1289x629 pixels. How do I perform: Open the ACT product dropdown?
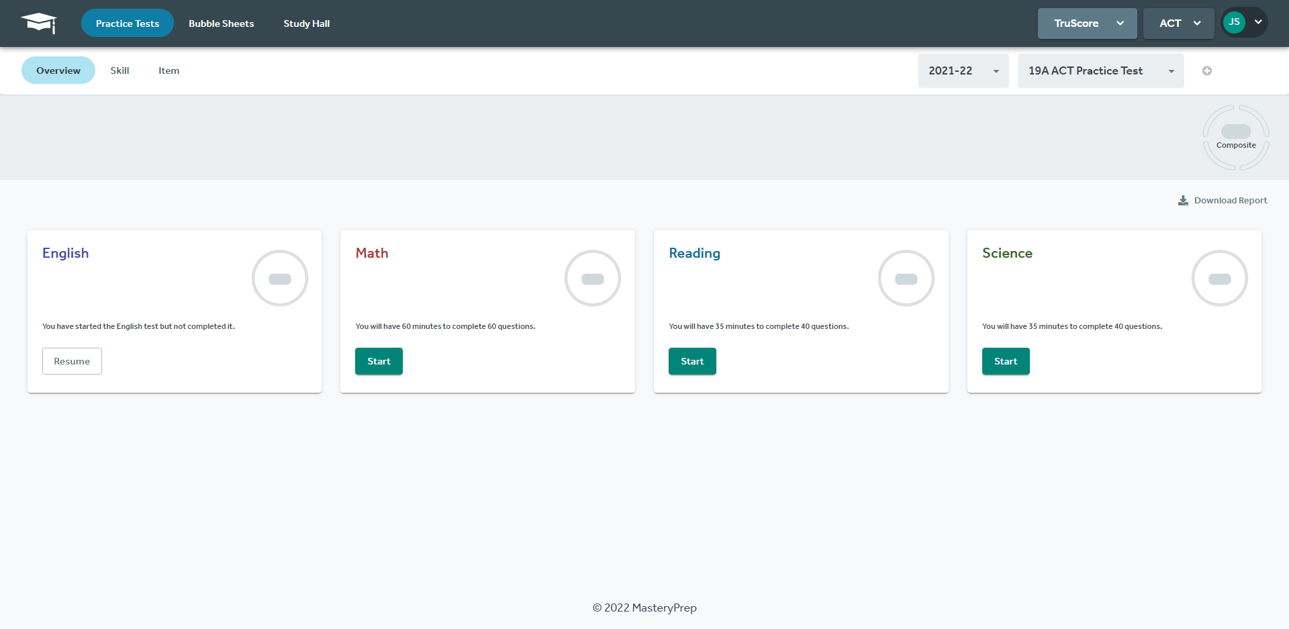coord(1178,23)
